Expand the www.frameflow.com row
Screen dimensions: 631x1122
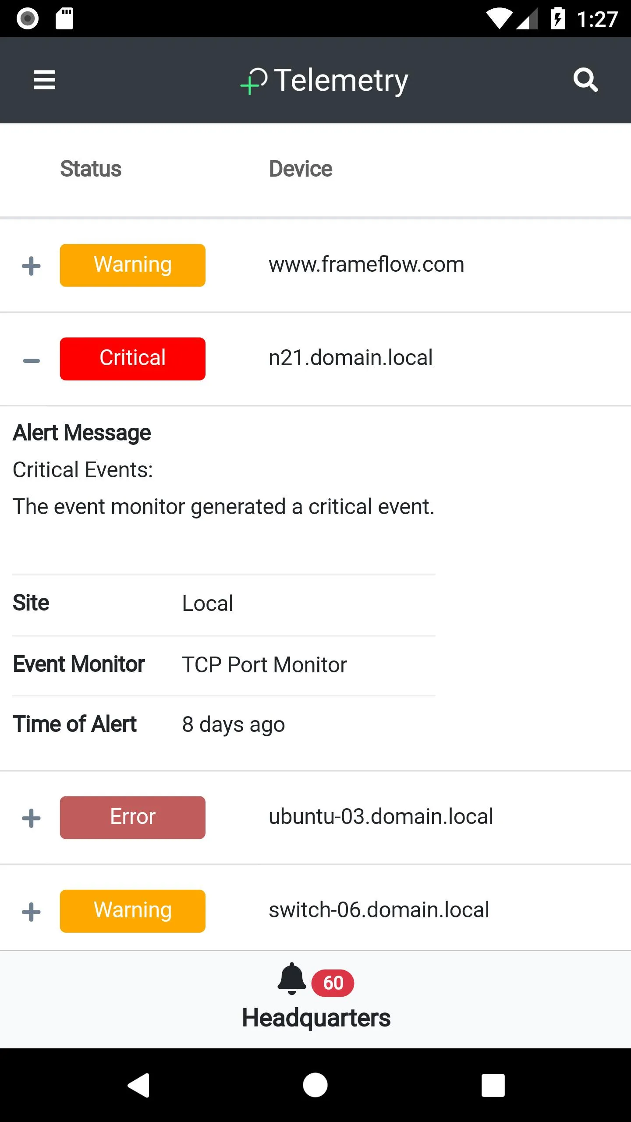point(31,266)
